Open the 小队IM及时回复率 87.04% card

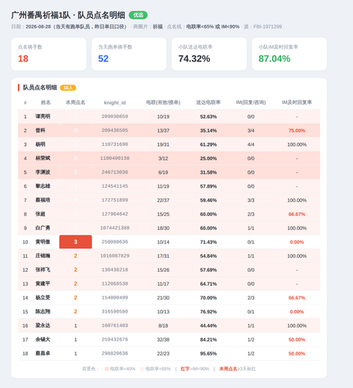tap(290, 54)
